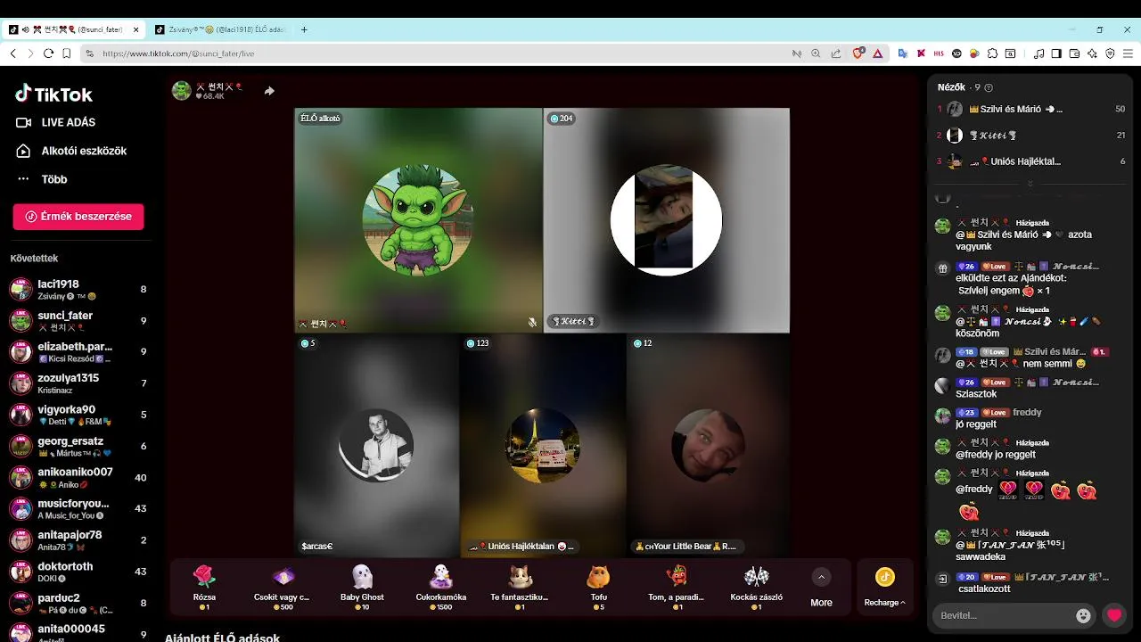1141x642 pixels.
Task: Open anitapajor78 followed channel
Action: tap(78, 539)
